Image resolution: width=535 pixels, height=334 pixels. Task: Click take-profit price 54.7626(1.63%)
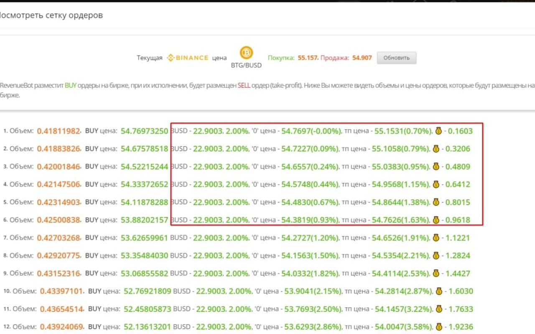pyautogui.click(x=401, y=220)
